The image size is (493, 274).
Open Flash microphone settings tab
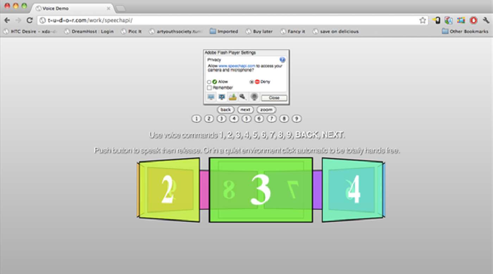243,97
